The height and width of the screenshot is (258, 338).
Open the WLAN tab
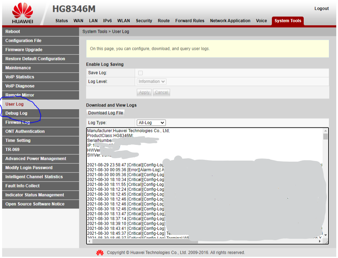click(124, 21)
